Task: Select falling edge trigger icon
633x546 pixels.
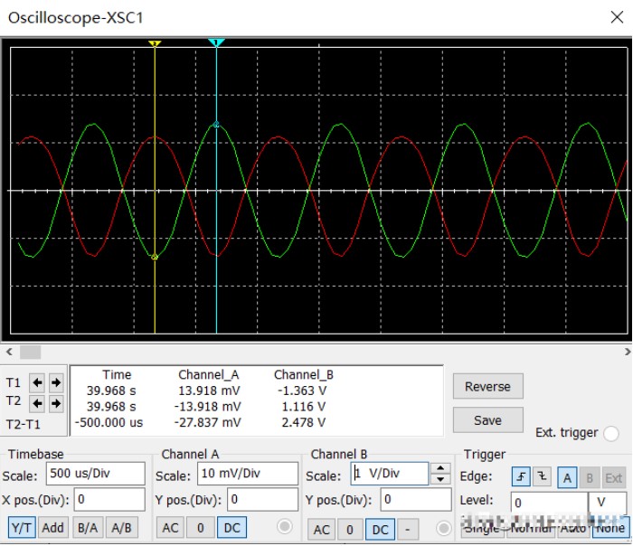Action: point(542,478)
